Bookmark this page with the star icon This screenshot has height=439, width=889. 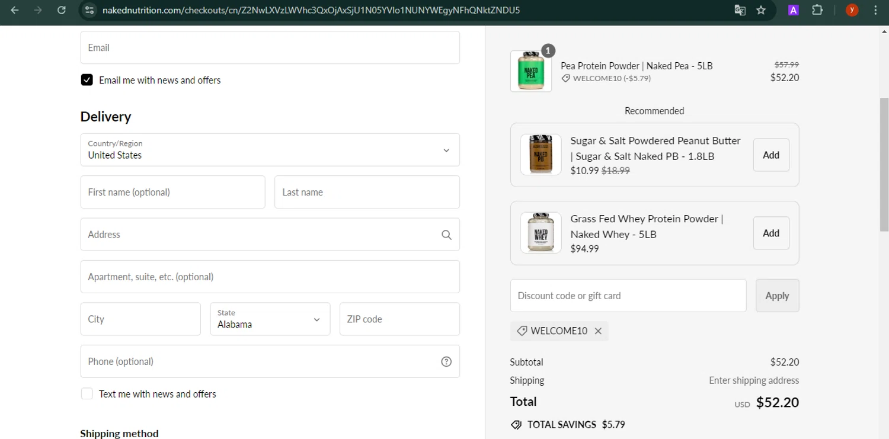tap(761, 10)
